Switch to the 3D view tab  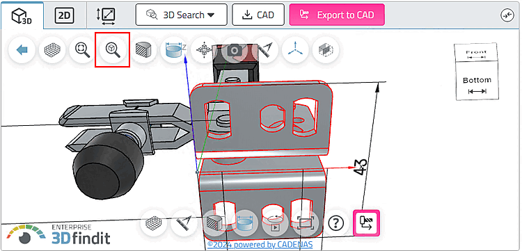22,15
